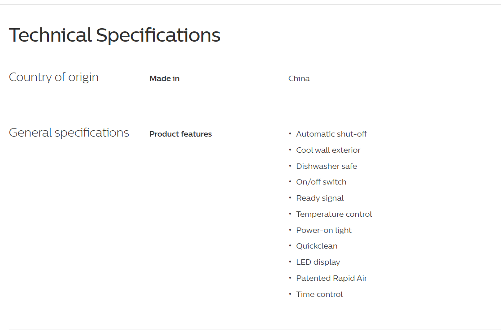This screenshot has height=335, width=501.
Task: Select the Dishwasher safe feature
Action: click(x=326, y=166)
